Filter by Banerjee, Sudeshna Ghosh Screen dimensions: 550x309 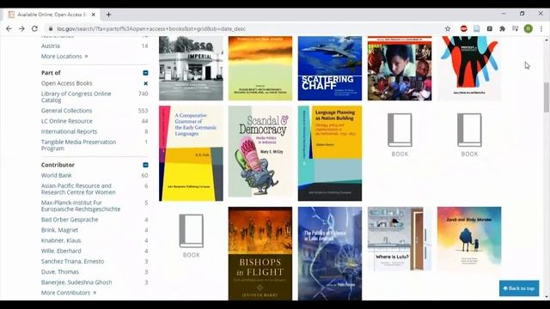coord(76,282)
